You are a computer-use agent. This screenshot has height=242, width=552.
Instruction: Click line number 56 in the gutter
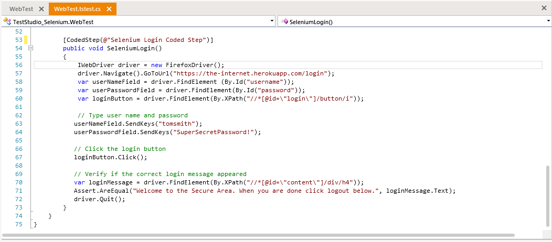tap(19, 65)
